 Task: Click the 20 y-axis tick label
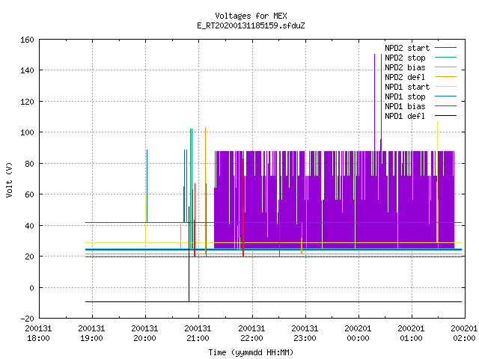29,257
